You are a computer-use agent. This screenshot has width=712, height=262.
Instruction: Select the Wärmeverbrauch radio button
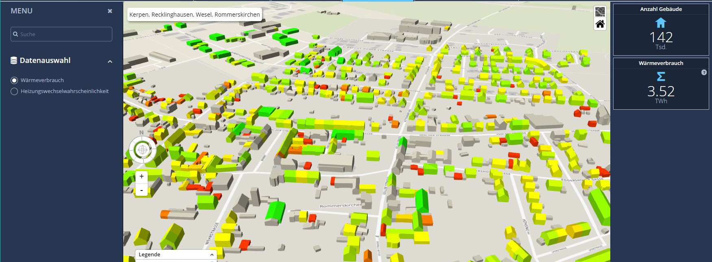click(14, 80)
